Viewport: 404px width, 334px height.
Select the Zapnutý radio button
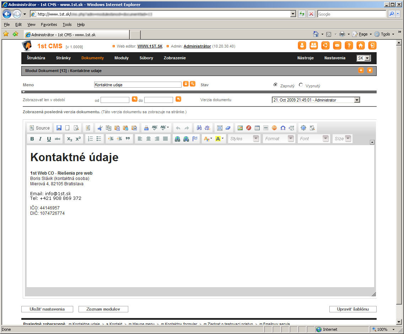coord(275,85)
